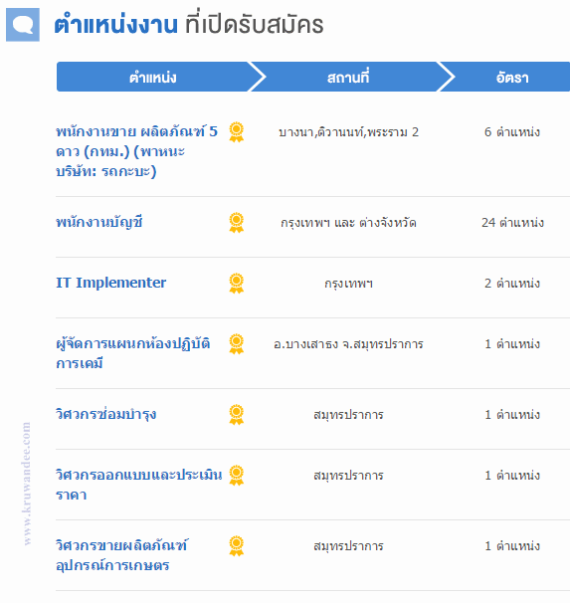Click award badge next to ผู้จัดการแผนกห้องปฏิบัติการเคมี
Viewport: 570px width, 603px height.
pos(237,344)
